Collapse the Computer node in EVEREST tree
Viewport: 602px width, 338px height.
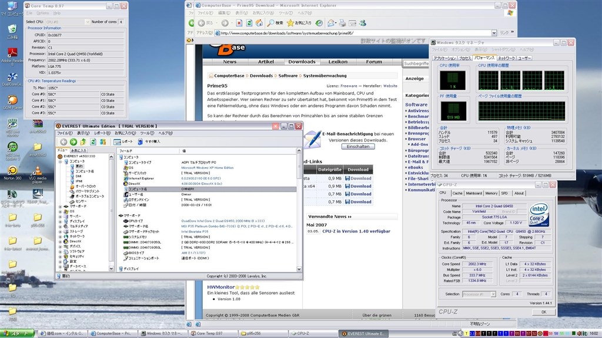(x=61, y=162)
